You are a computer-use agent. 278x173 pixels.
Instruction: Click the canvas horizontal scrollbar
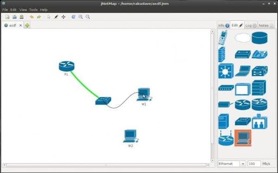106,165
